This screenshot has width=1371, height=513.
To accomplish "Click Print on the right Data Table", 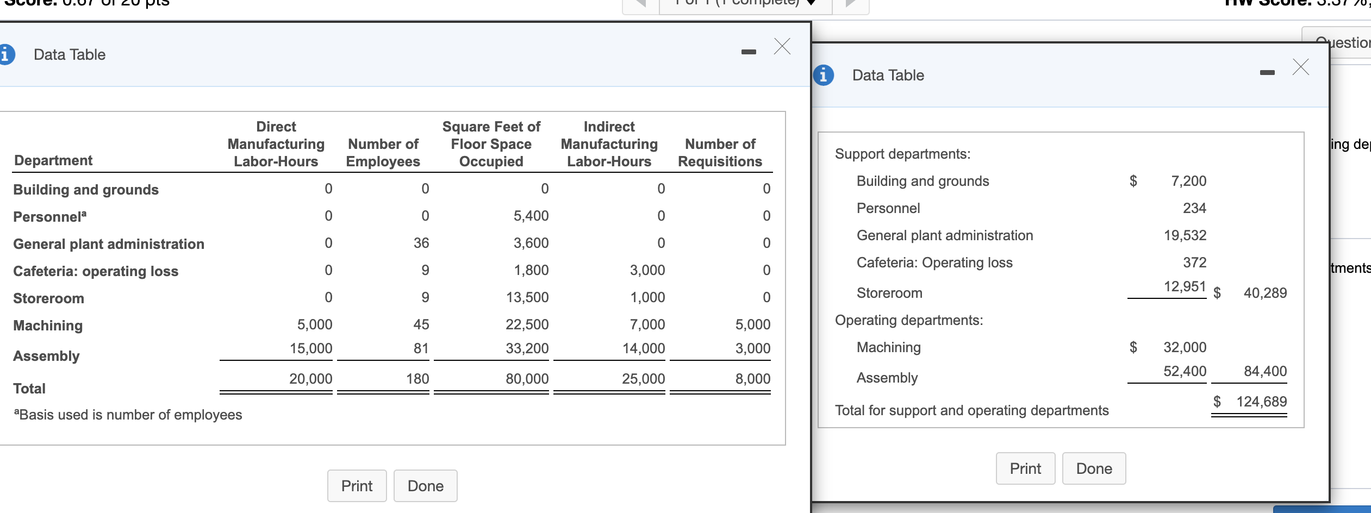I will tap(1025, 468).
